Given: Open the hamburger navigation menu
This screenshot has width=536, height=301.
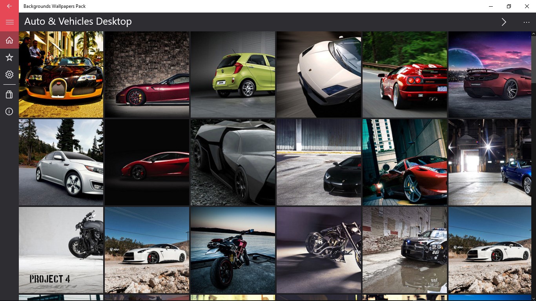Looking at the screenshot, I should 9,22.
